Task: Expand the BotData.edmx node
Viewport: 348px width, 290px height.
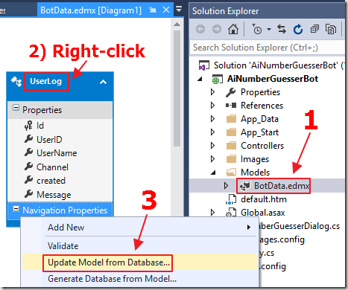Action: pos(226,186)
